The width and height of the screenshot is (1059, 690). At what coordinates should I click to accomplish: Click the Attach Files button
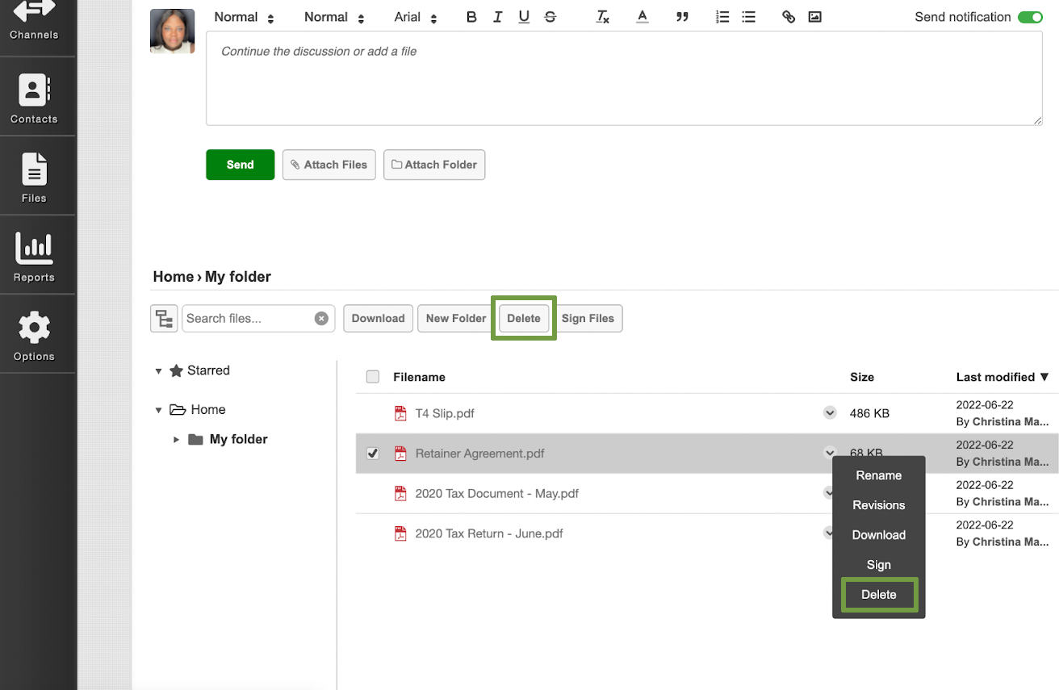[329, 165]
